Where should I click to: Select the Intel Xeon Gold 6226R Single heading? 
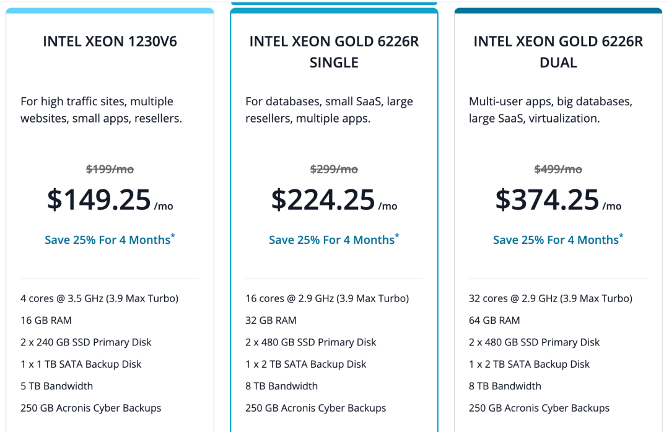[x=334, y=52]
